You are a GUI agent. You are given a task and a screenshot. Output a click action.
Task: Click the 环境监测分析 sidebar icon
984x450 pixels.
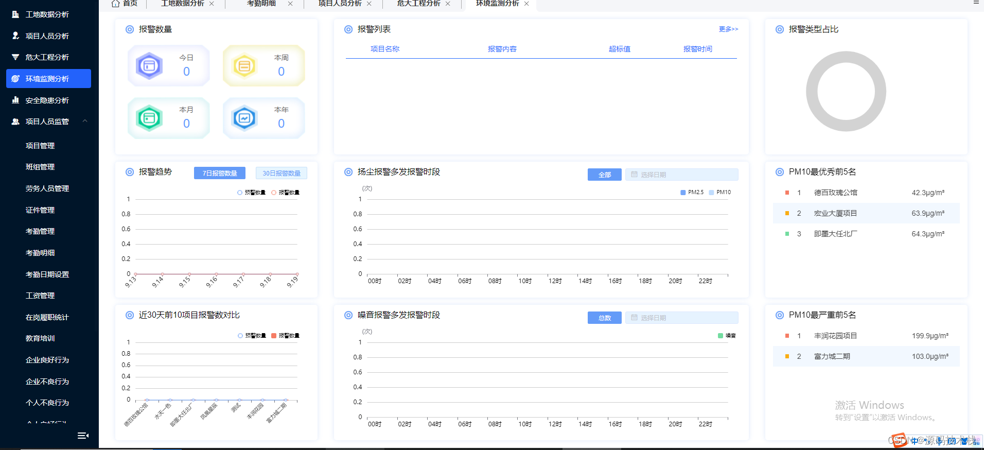(x=15, y=79)
